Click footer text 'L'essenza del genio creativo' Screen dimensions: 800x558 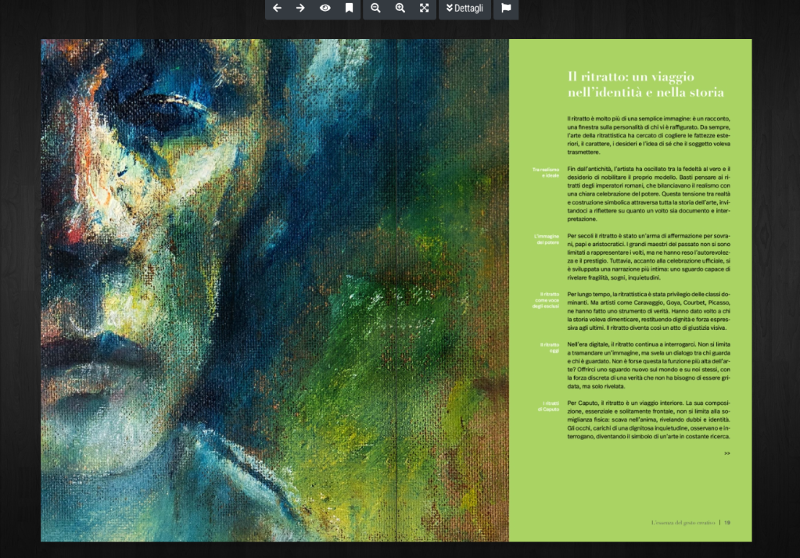(x=683, y=523)
